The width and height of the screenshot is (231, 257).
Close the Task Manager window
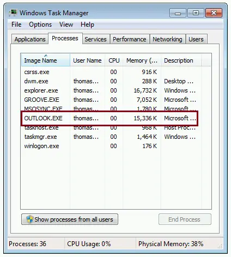click(214, 13)
